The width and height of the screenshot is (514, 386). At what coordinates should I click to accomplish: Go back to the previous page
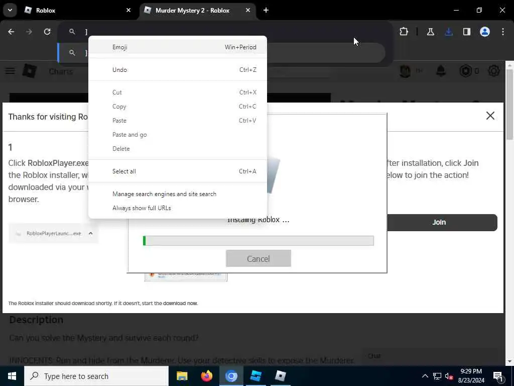(11, 32)
